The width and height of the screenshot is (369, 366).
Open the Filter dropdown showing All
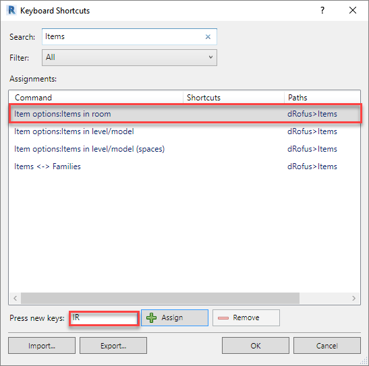point(130,57)
